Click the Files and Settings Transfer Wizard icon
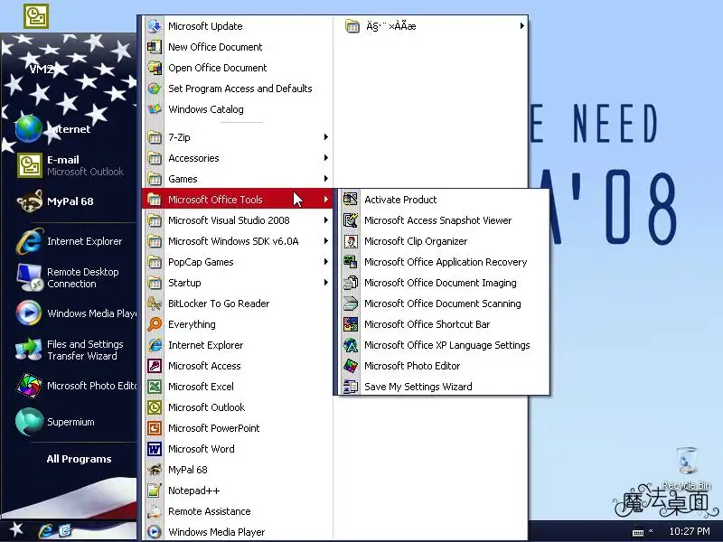723x542 pixels. [29, 350]
